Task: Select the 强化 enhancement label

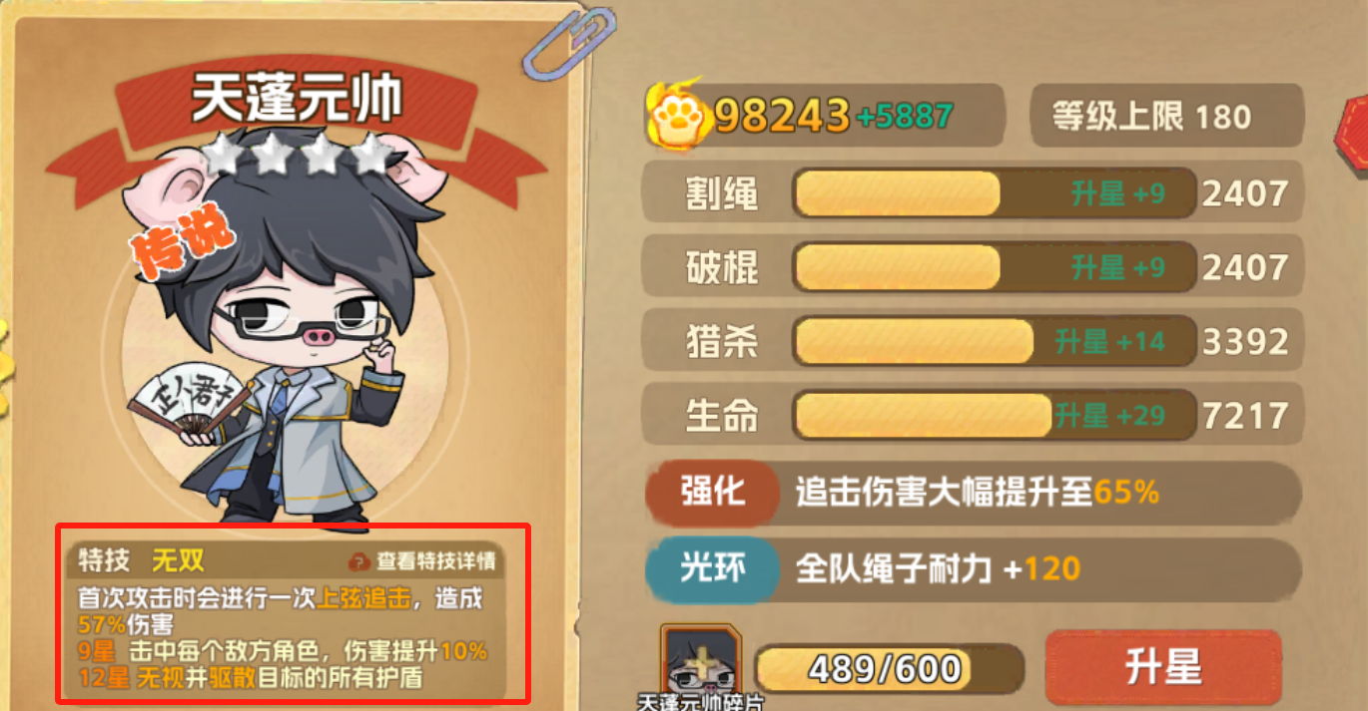Action: tap(713, 492)
